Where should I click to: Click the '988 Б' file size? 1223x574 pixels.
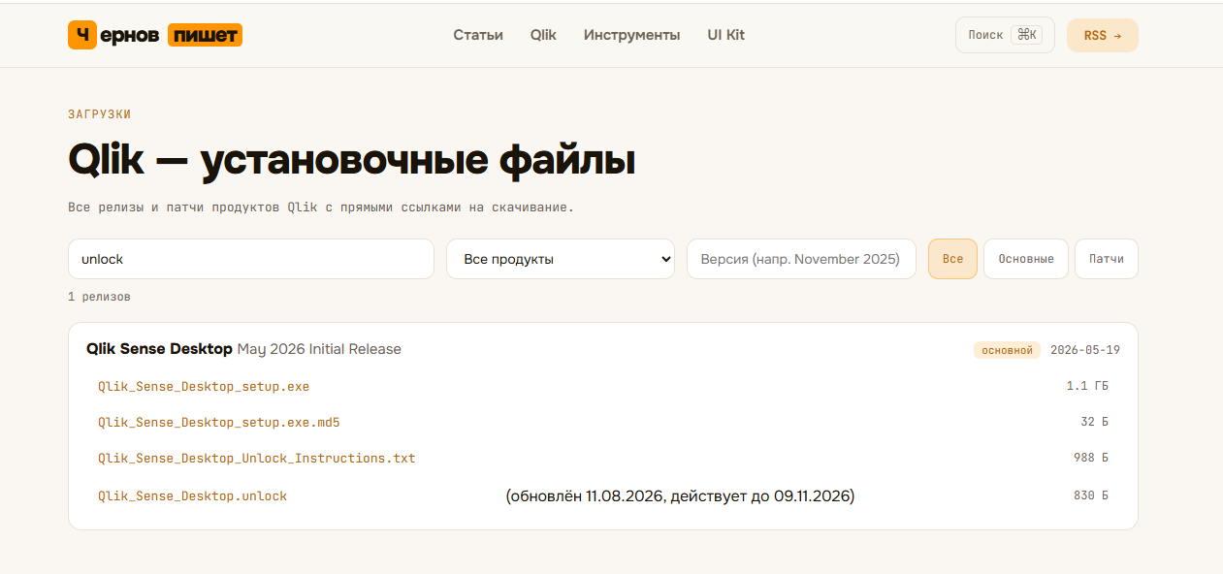1091,458
